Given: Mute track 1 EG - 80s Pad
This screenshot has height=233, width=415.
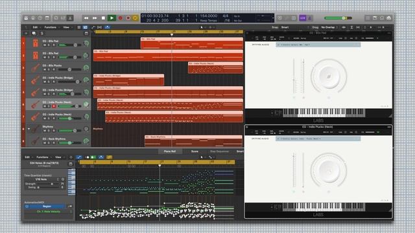Looking at the screenshot, I should click(x=45, y=45).
